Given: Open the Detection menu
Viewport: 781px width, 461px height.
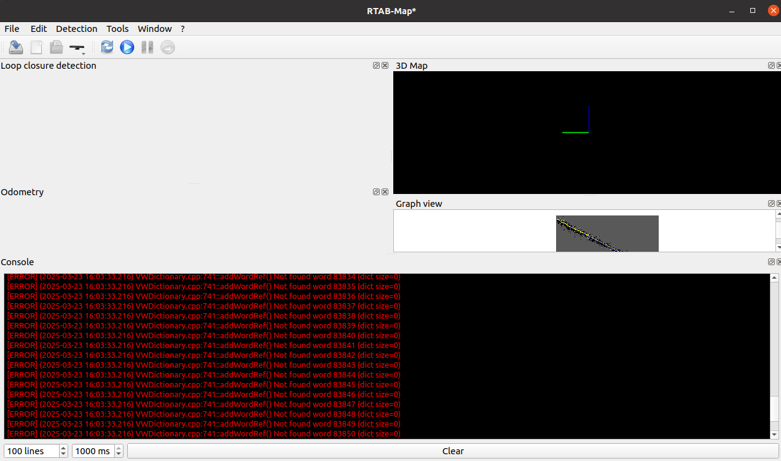Looking at the screenshot, I should tap(76, 29).
